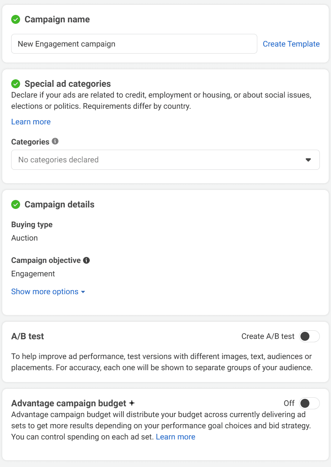Enable the Create A/B test toggle
The image size is (331, 467).
[x=309, y=336]
